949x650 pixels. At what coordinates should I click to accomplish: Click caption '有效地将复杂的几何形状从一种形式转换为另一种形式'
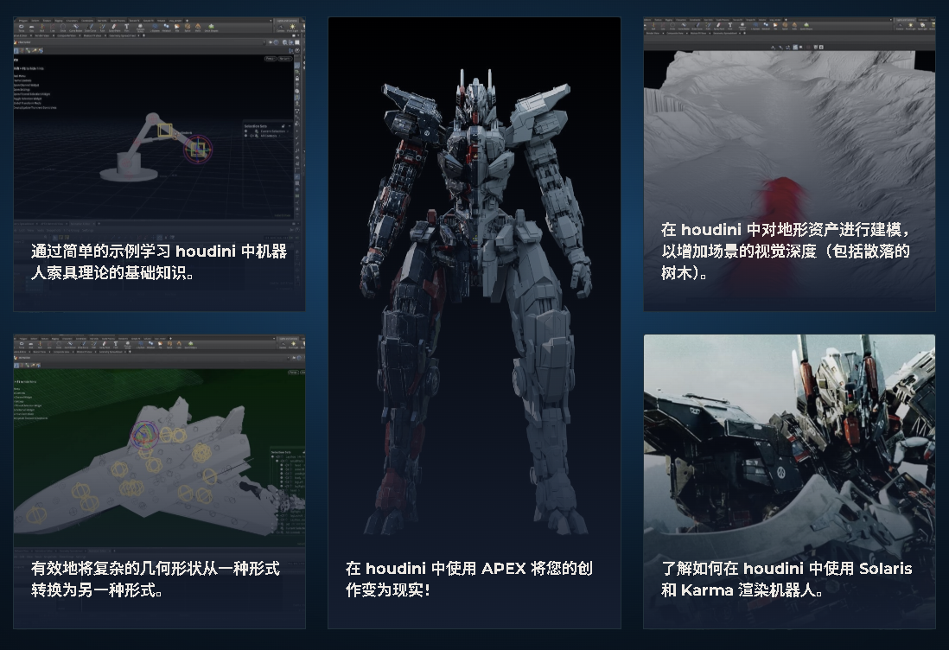[x=156, y=578]
